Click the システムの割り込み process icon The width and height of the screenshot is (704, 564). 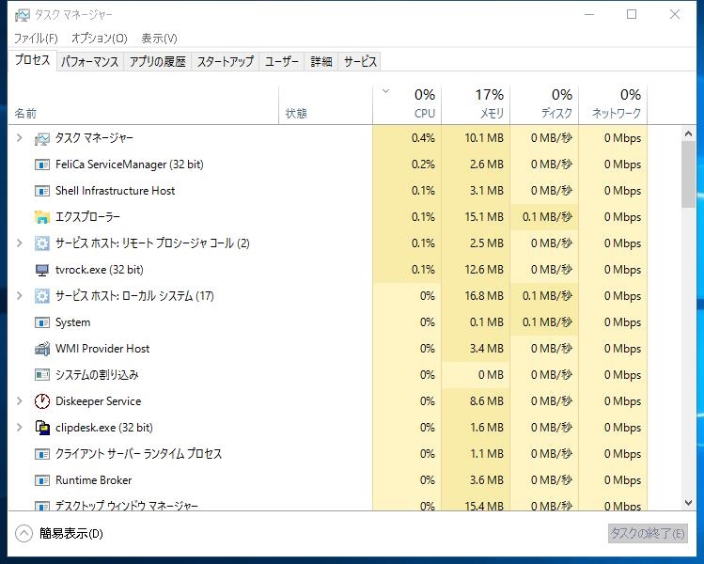41,375
